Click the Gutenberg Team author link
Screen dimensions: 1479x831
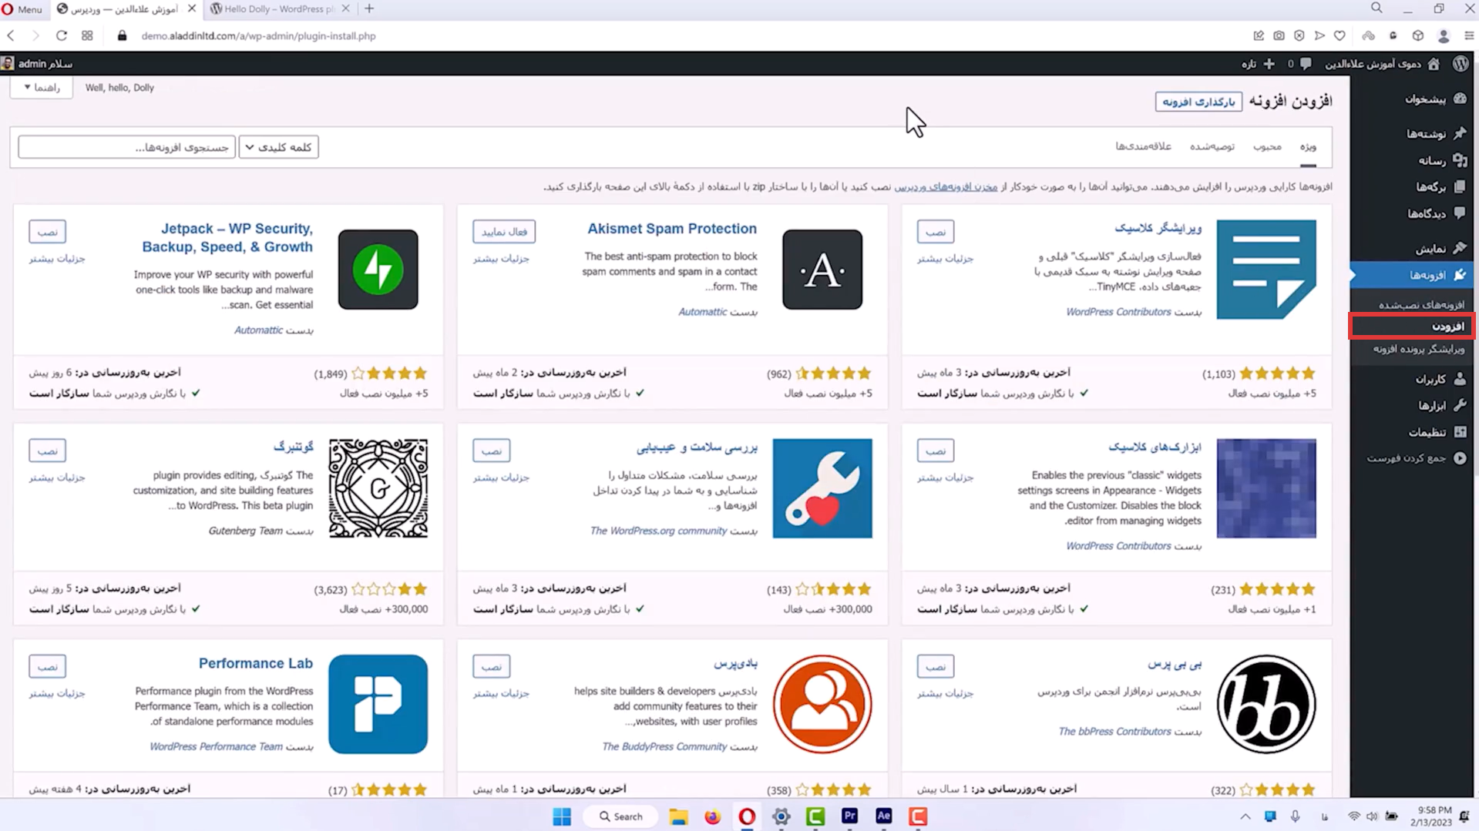(x=245, y=531)
